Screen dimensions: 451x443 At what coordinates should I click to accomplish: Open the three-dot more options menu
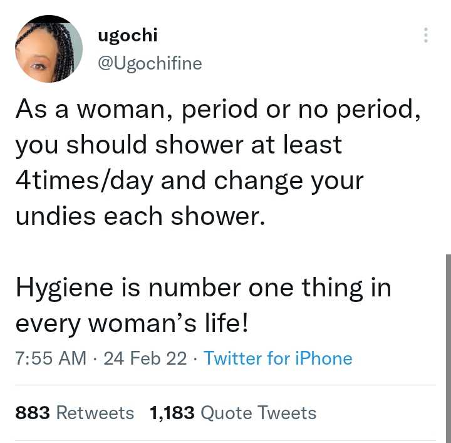coord(426,35)
